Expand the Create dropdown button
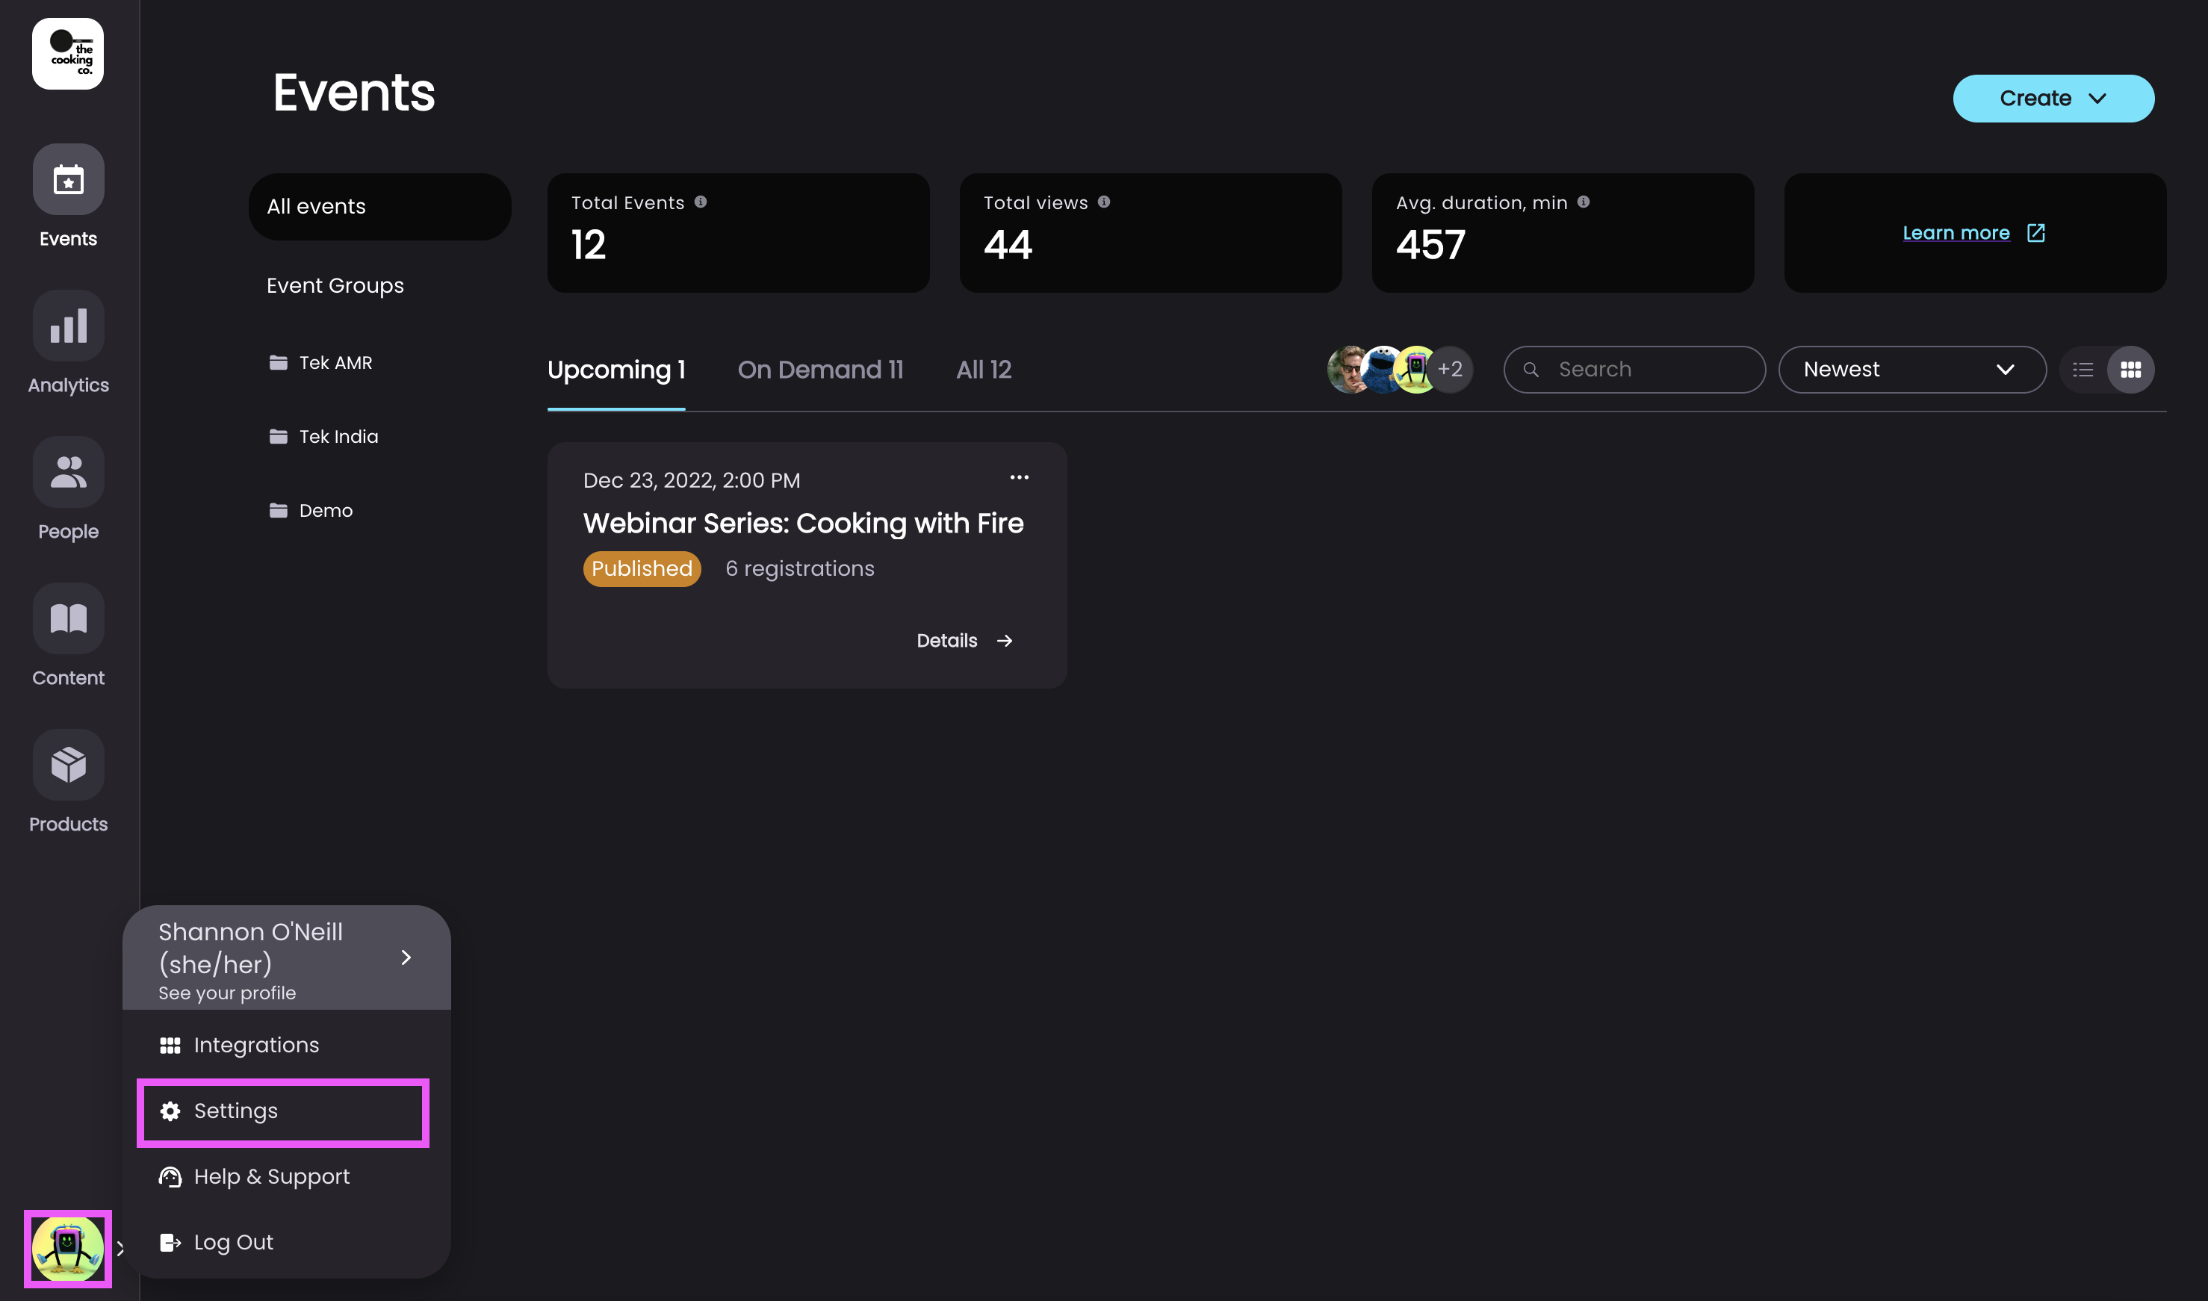2208x1301 pixels. pos(2053,99)
